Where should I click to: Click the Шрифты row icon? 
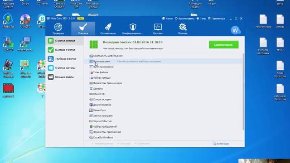[91, 89]
